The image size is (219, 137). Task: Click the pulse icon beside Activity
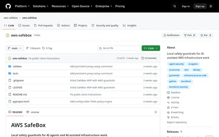[168, 102]
